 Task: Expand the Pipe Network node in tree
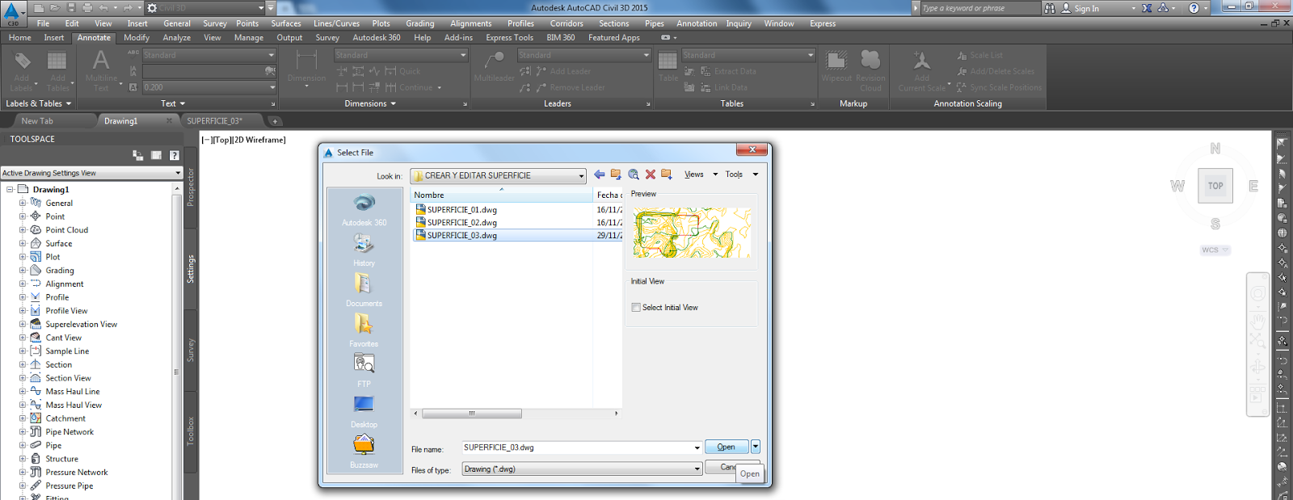point(23,432)
